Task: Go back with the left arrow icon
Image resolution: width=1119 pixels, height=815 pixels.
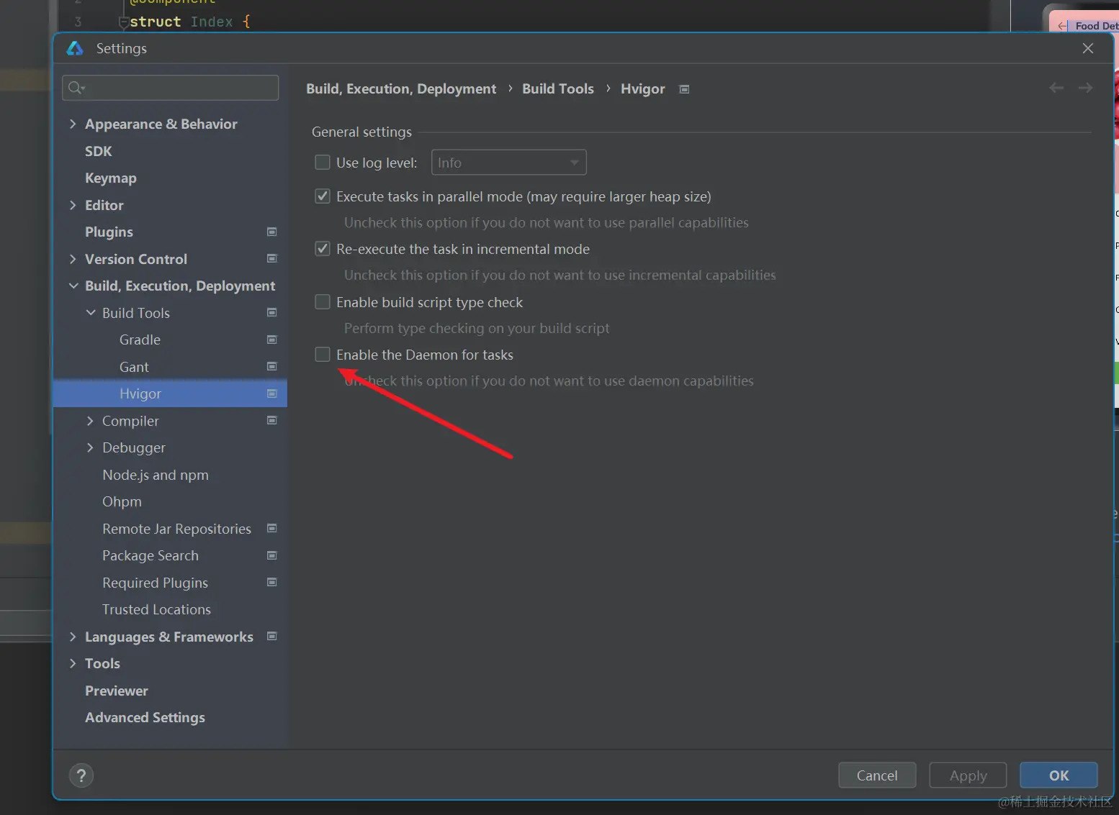Action: (x=1056, y=88)
